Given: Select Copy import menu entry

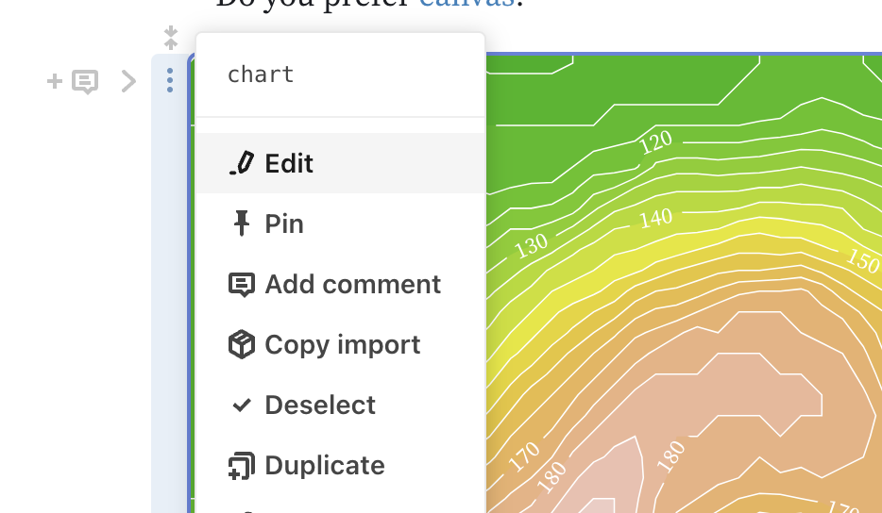Looking at the screenshot, I should tap(340, 344).
